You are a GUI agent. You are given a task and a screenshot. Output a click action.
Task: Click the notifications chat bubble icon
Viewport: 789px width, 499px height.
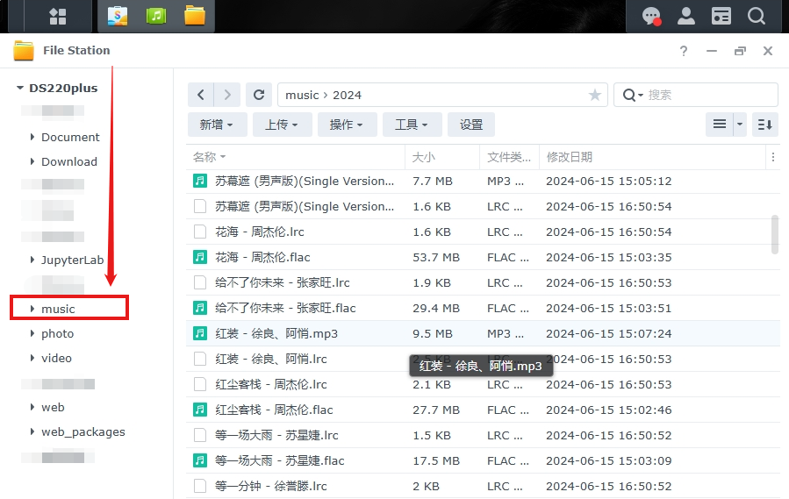point(651,16)
